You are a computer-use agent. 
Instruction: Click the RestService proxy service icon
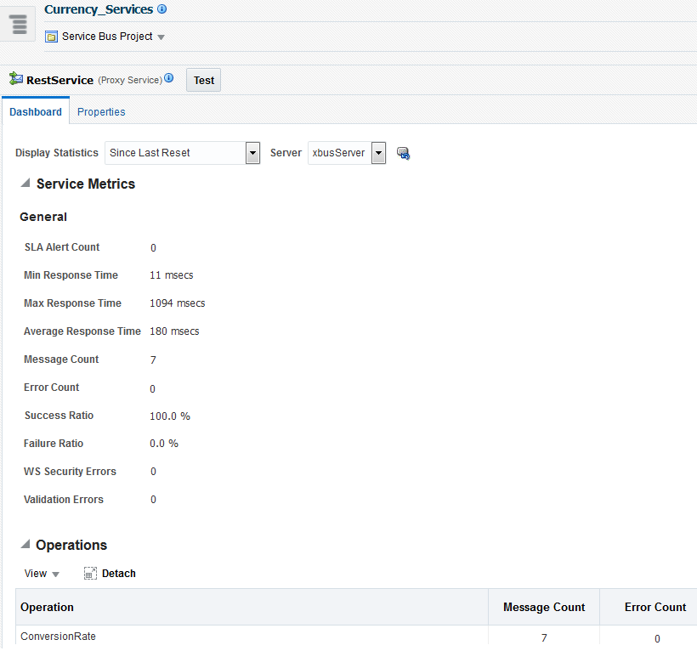click(16, 79)
